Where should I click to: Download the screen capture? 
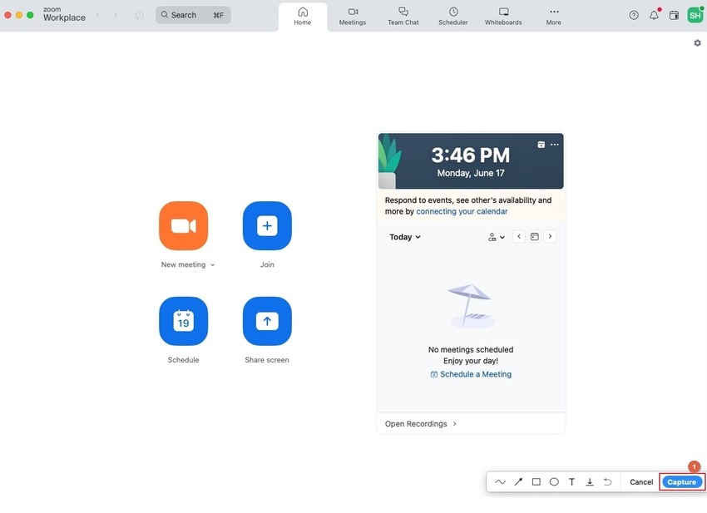pyautogui.click(x=590, y=481)
